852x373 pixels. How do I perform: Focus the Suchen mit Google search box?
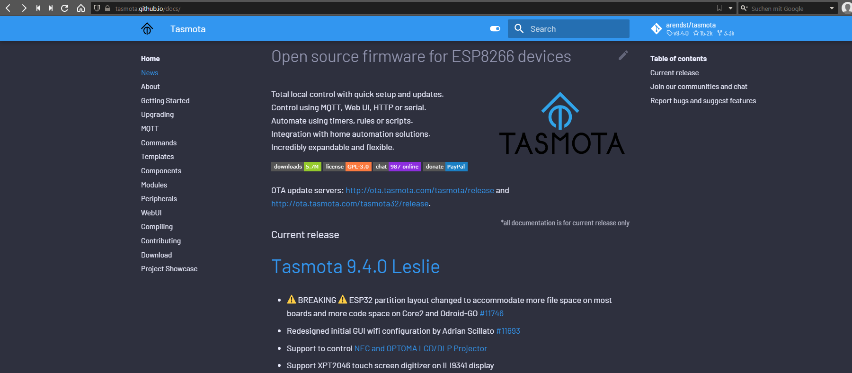788,9
